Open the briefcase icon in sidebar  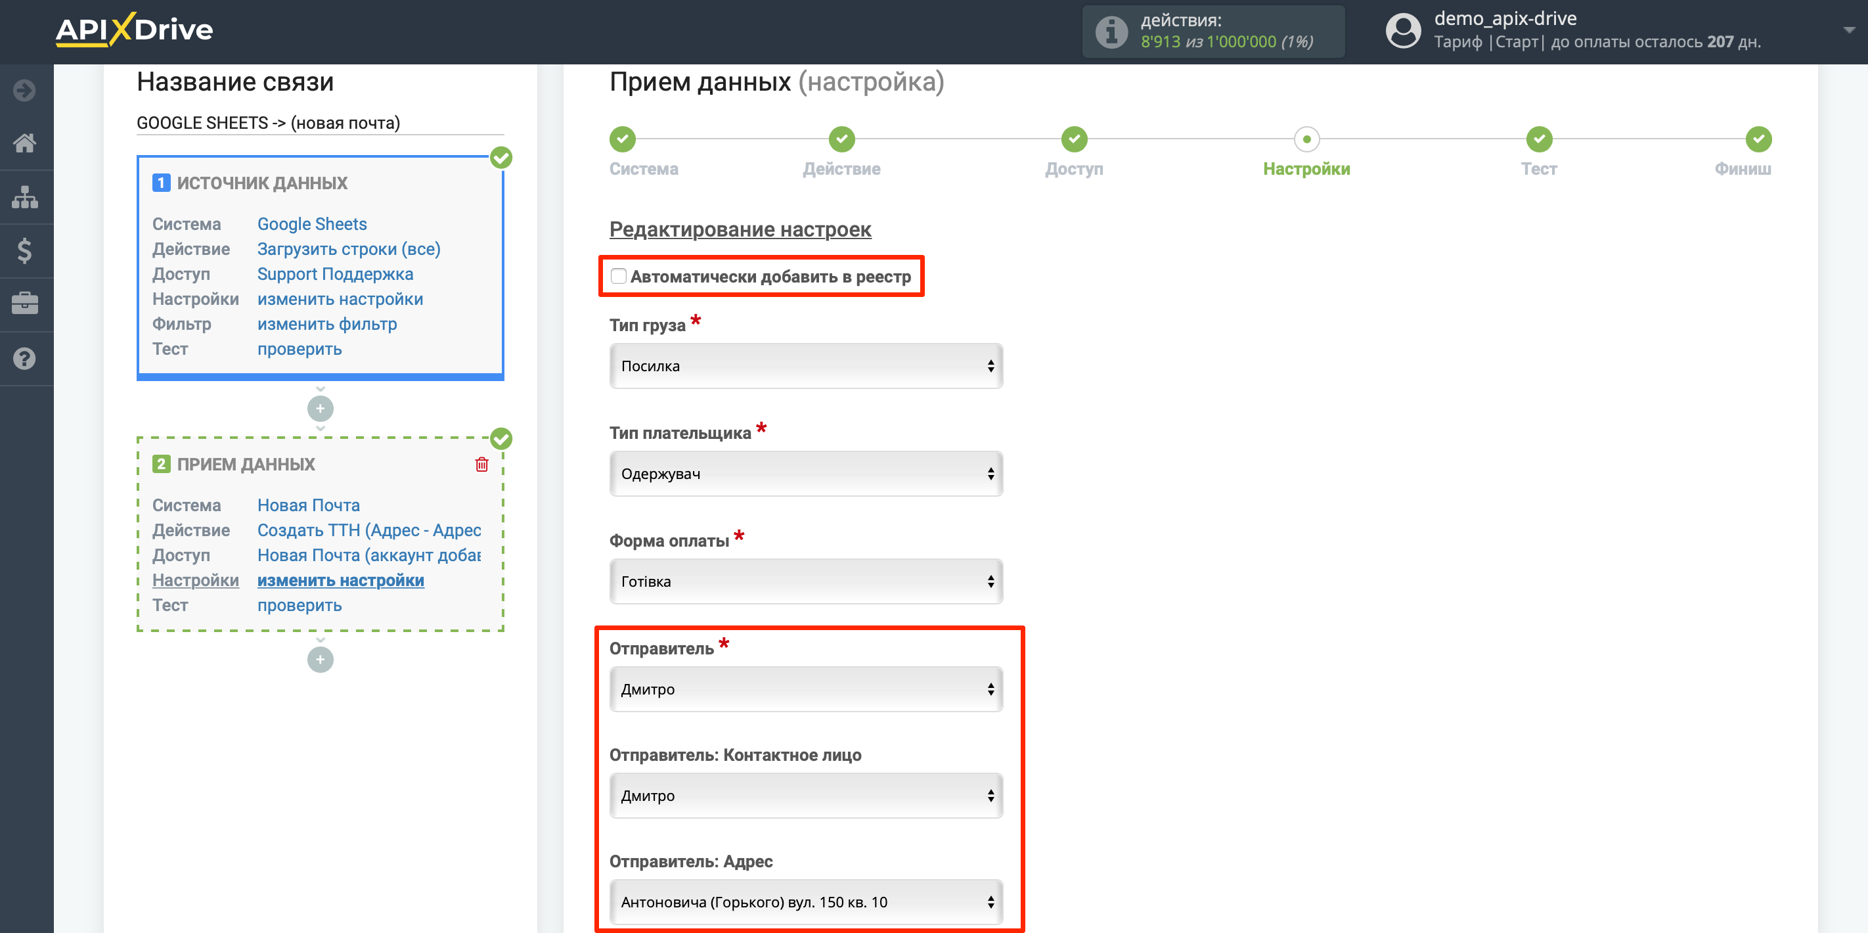(x=25, y=304)
